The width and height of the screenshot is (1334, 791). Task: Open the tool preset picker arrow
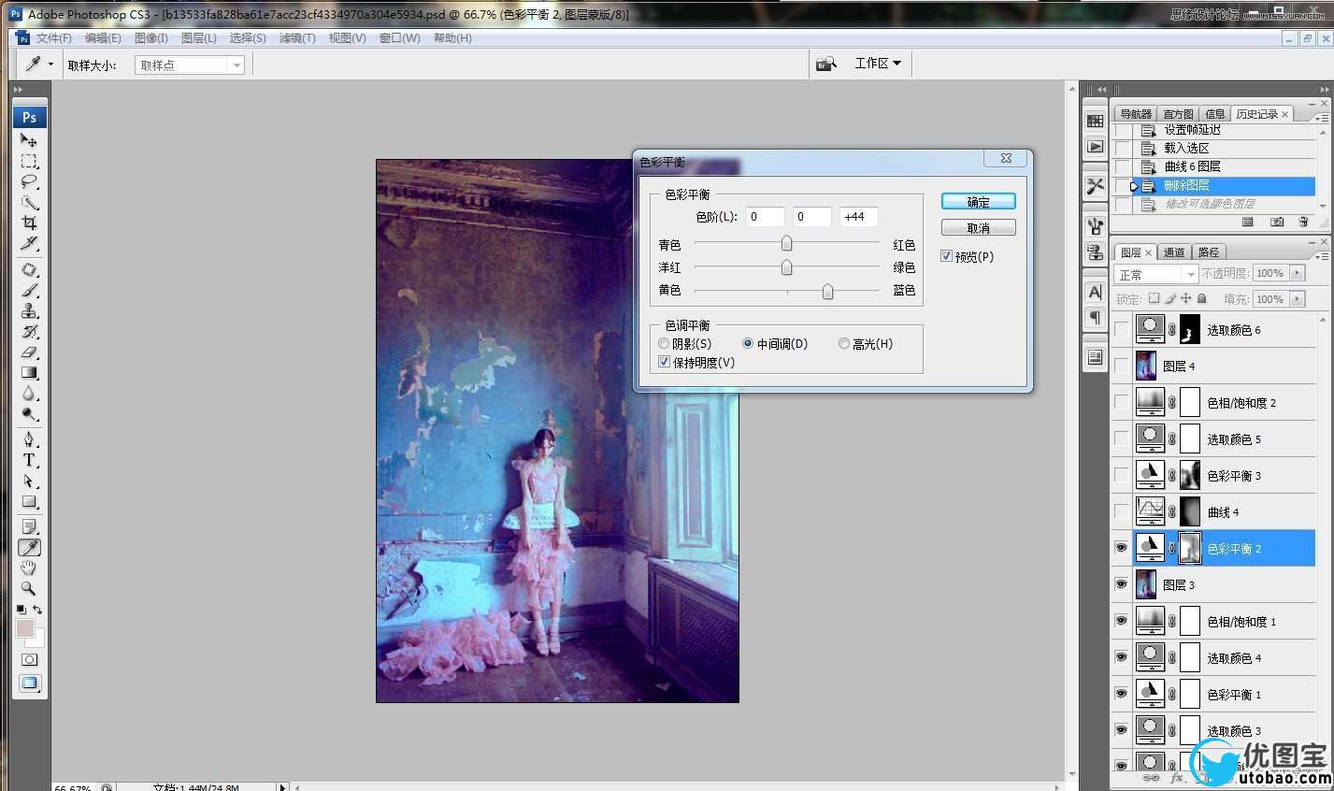[x=50, y=64]
